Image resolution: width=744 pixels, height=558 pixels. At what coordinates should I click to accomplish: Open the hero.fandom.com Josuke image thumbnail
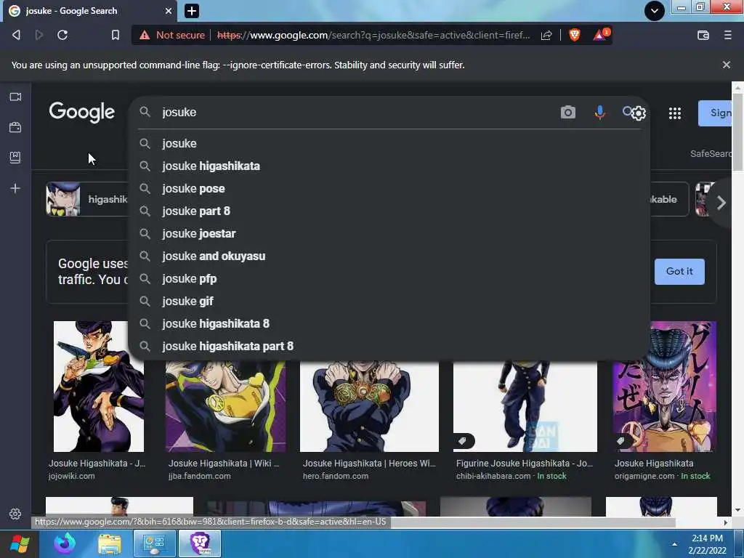pos(369,407)
